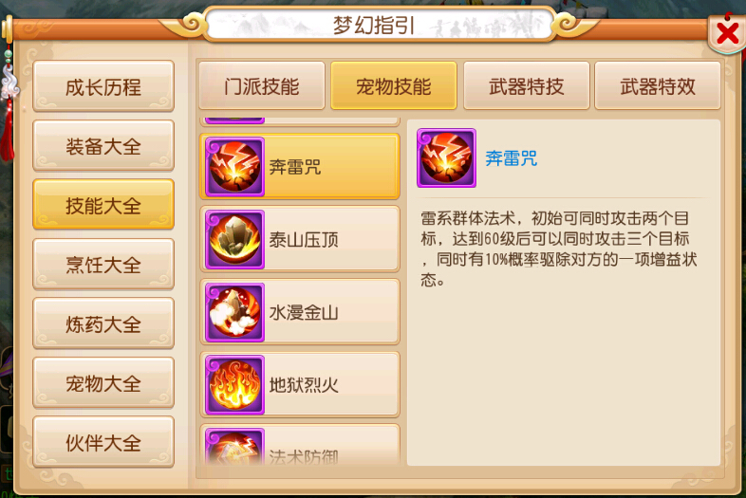Select the 技能大全 sidebar button
Screen dimensions: 746x498
(x=103, y=205)
